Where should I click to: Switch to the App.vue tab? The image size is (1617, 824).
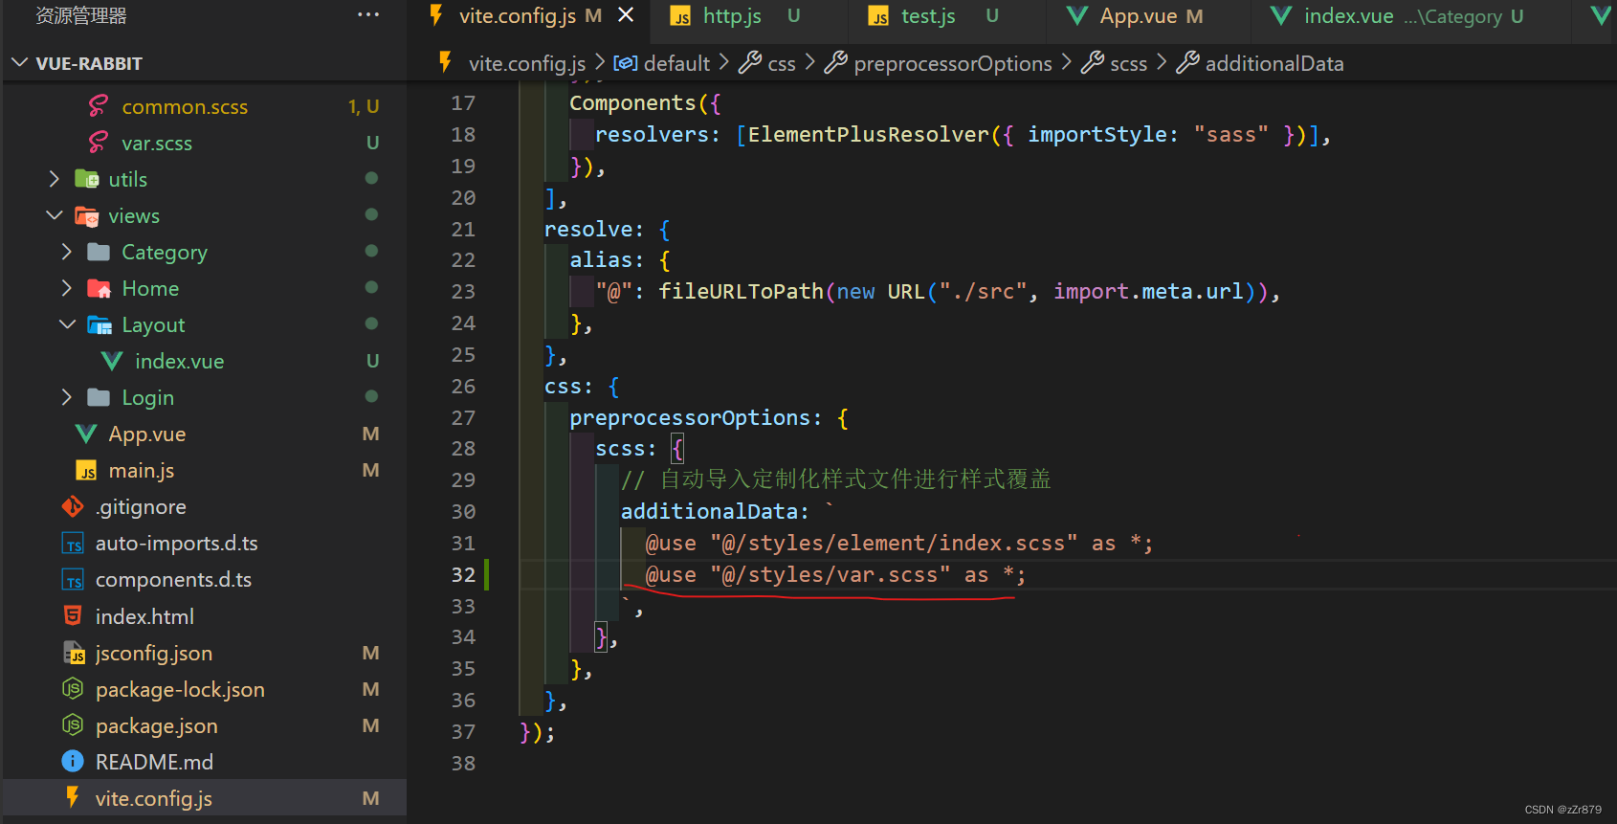(1150, 16)
